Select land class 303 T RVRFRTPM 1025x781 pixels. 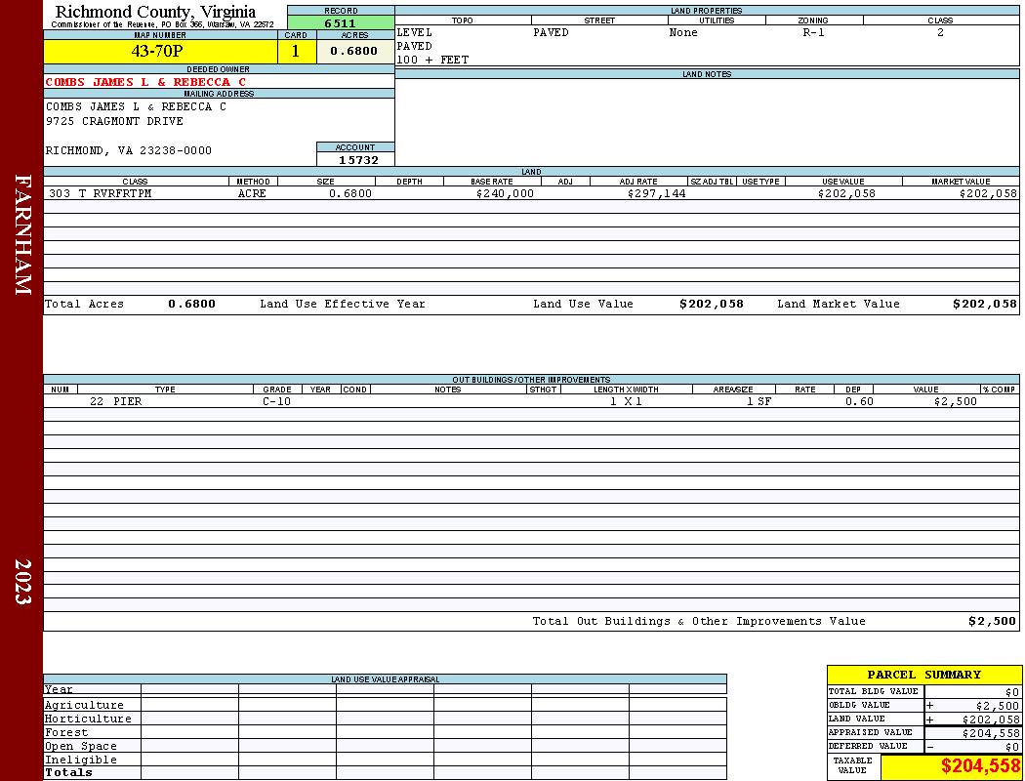[100, 193]
